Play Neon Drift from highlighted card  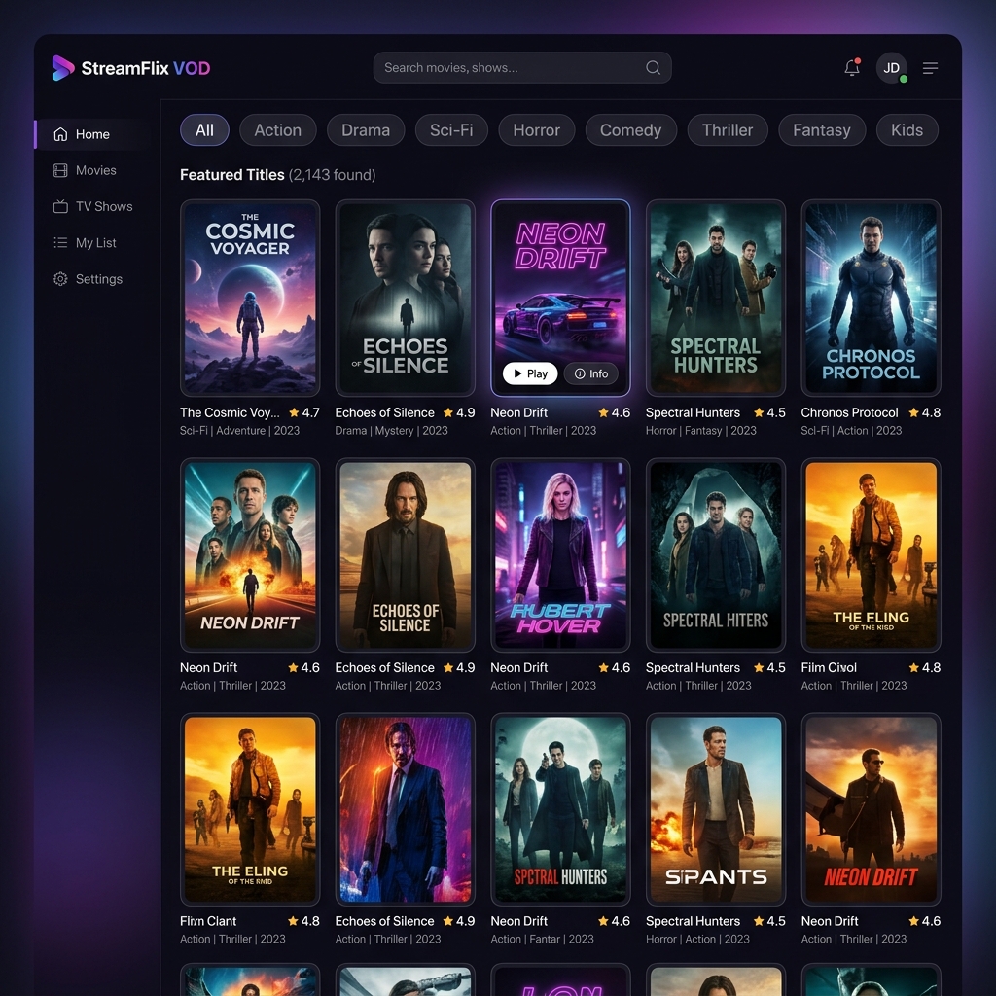pos(530,373)
